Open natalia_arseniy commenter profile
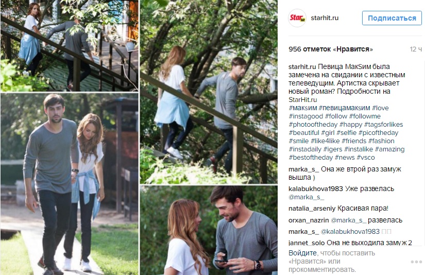This screenshot has height=275, width=425. pos(312,209)
